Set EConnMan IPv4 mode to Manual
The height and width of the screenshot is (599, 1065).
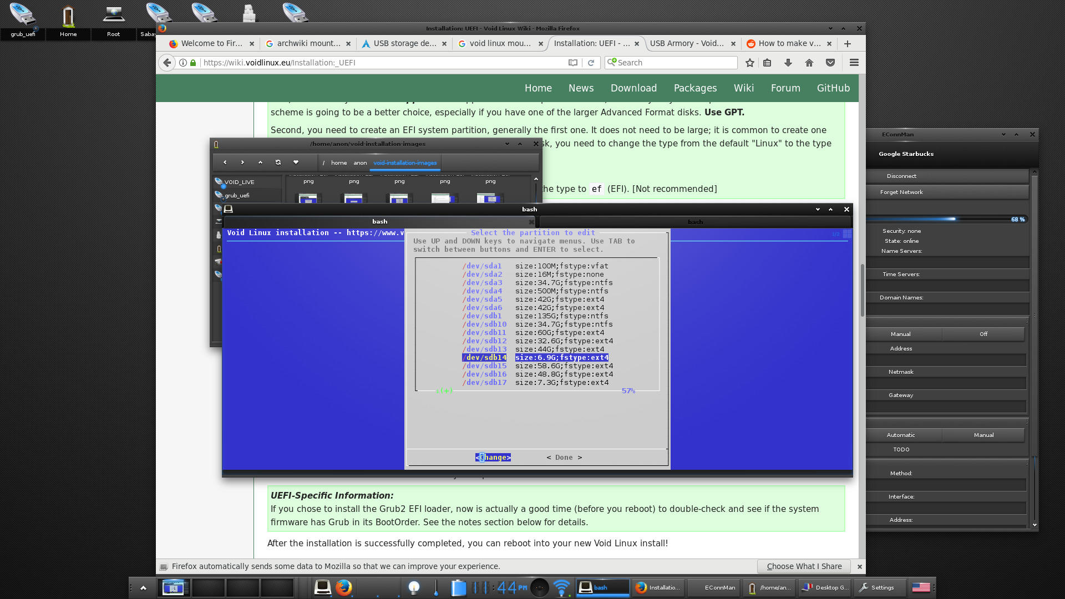[901, 334]
